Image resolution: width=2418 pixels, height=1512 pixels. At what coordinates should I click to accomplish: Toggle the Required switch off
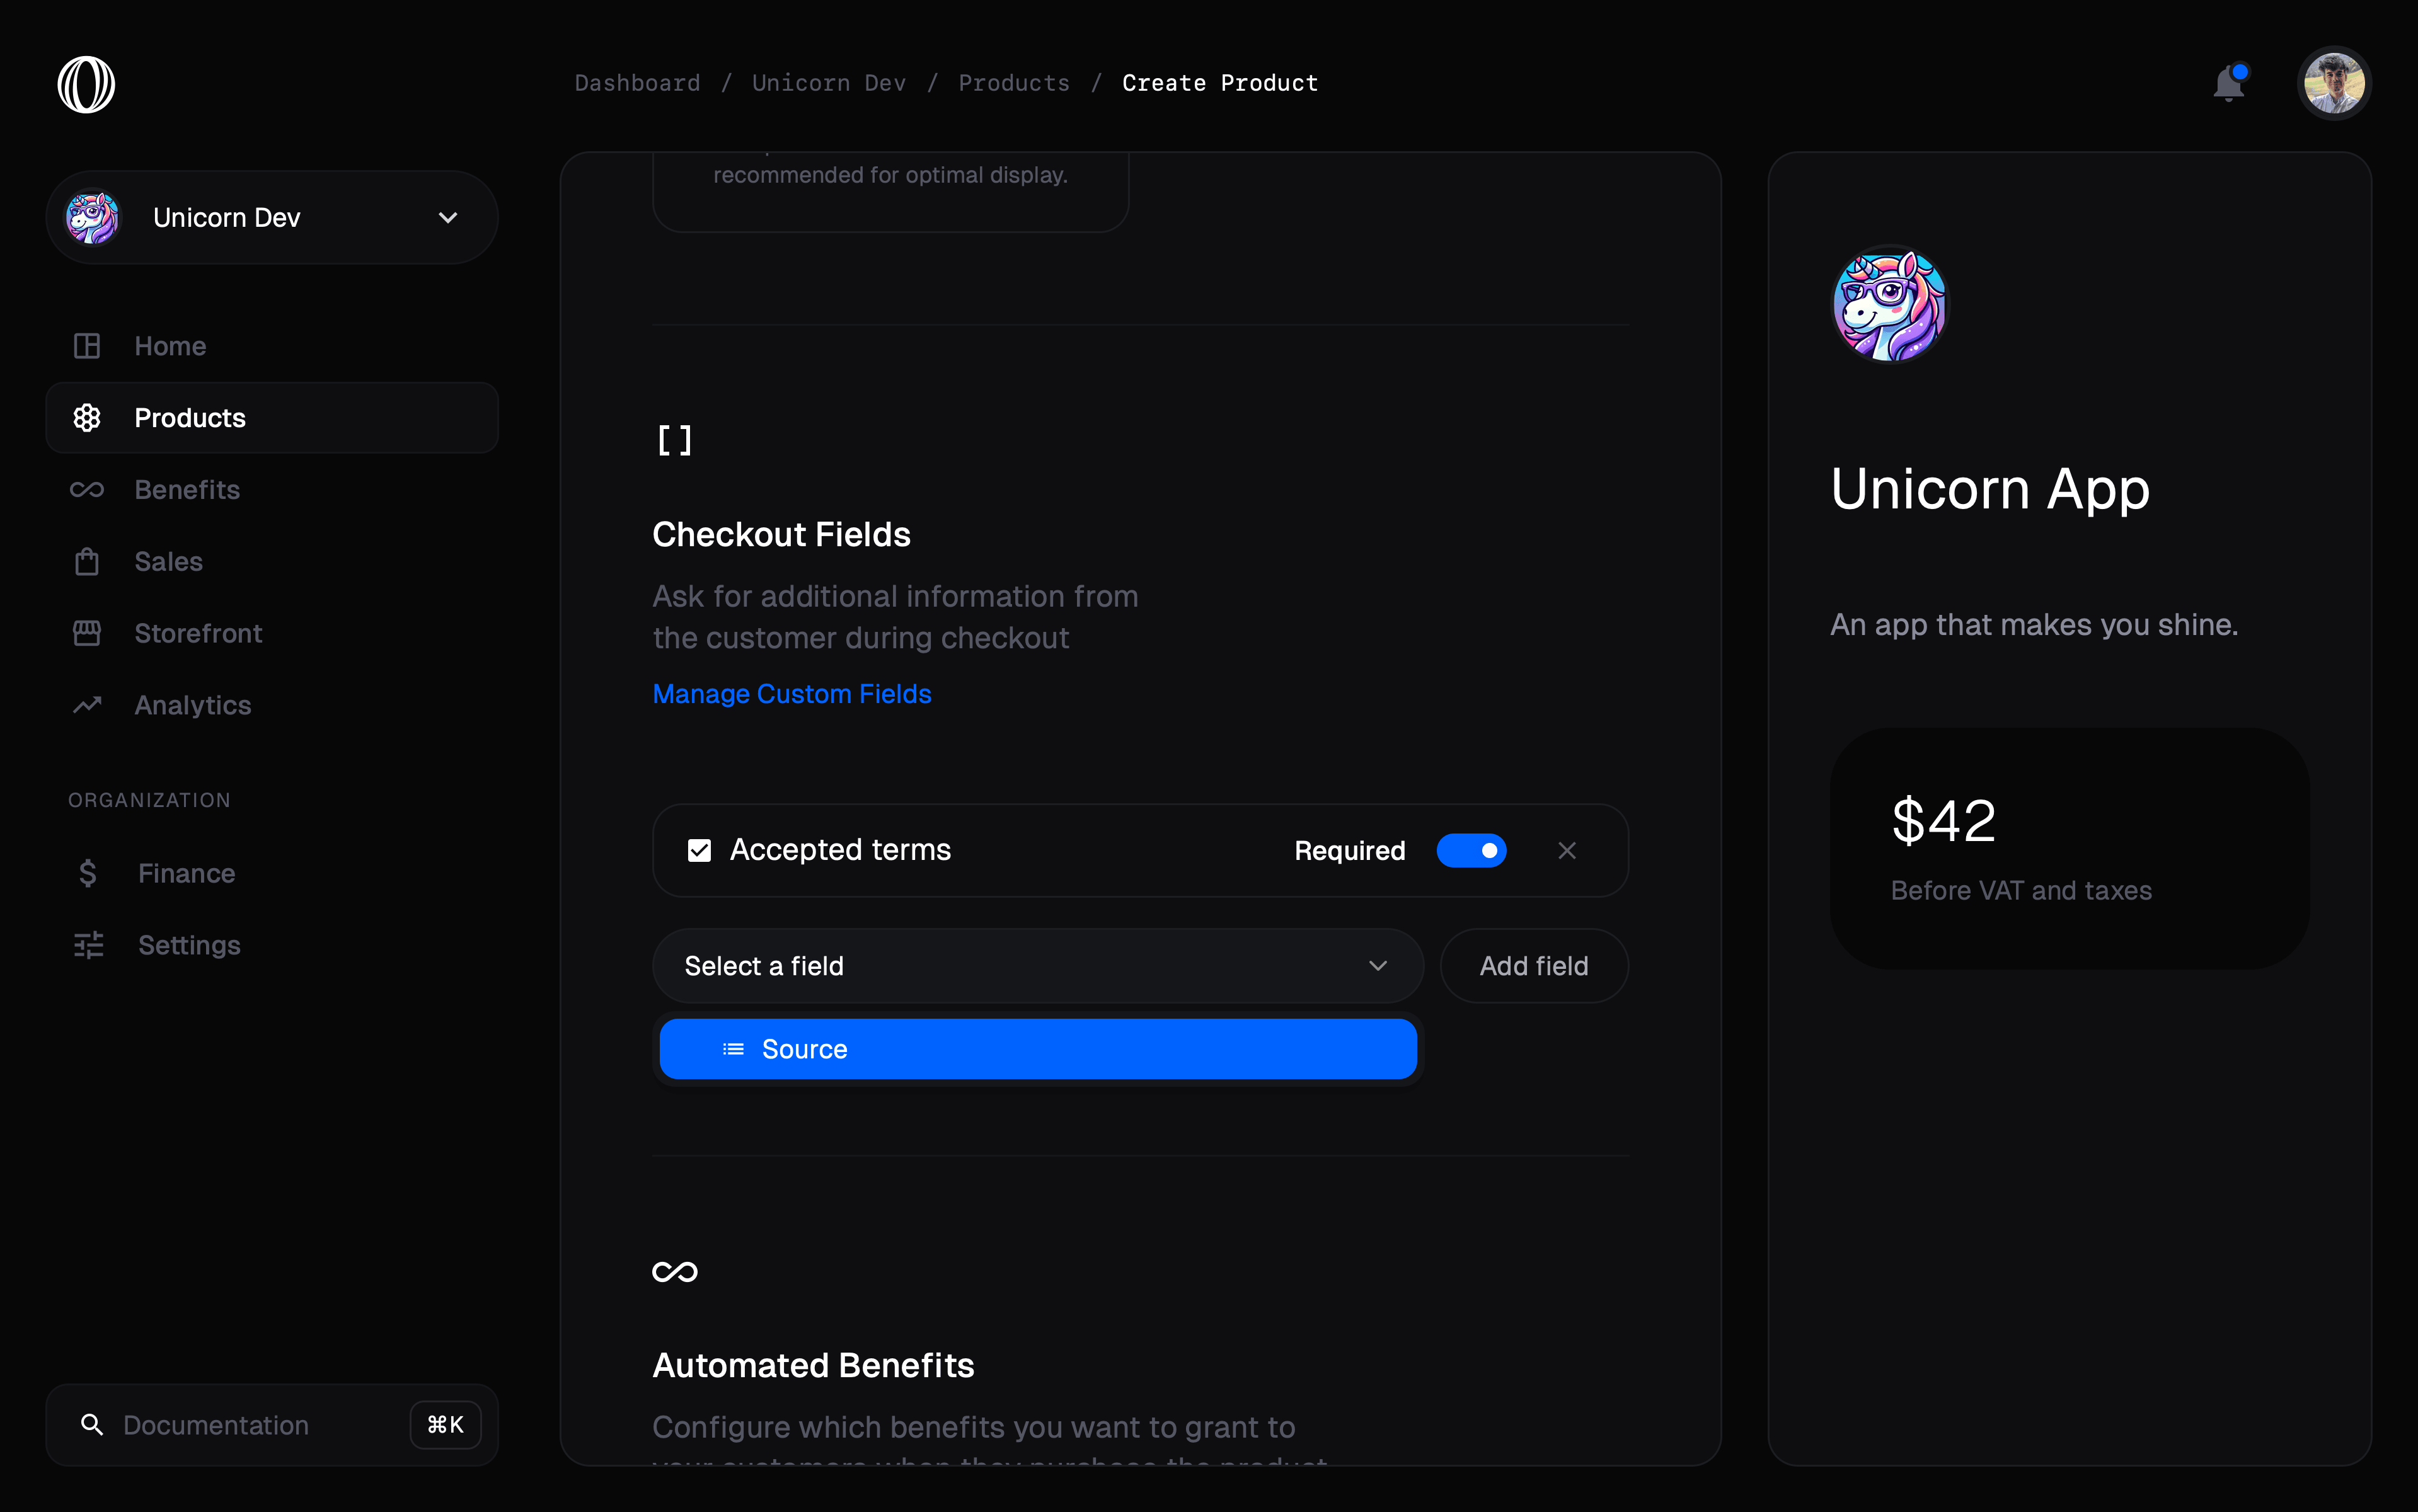point(1471,851)
